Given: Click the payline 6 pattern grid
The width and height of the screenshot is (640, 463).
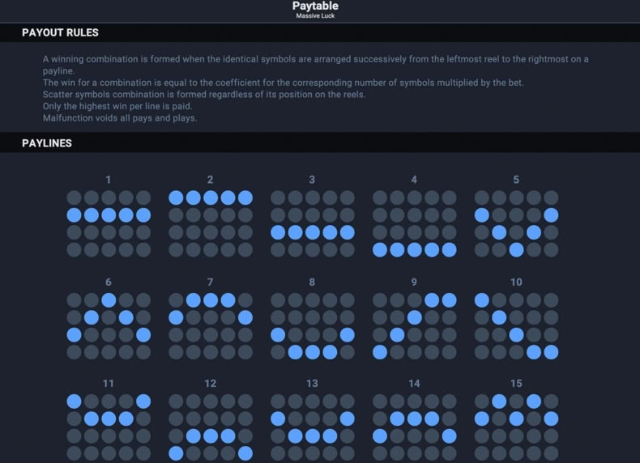Looking at the screenshot, I should 109,326.
